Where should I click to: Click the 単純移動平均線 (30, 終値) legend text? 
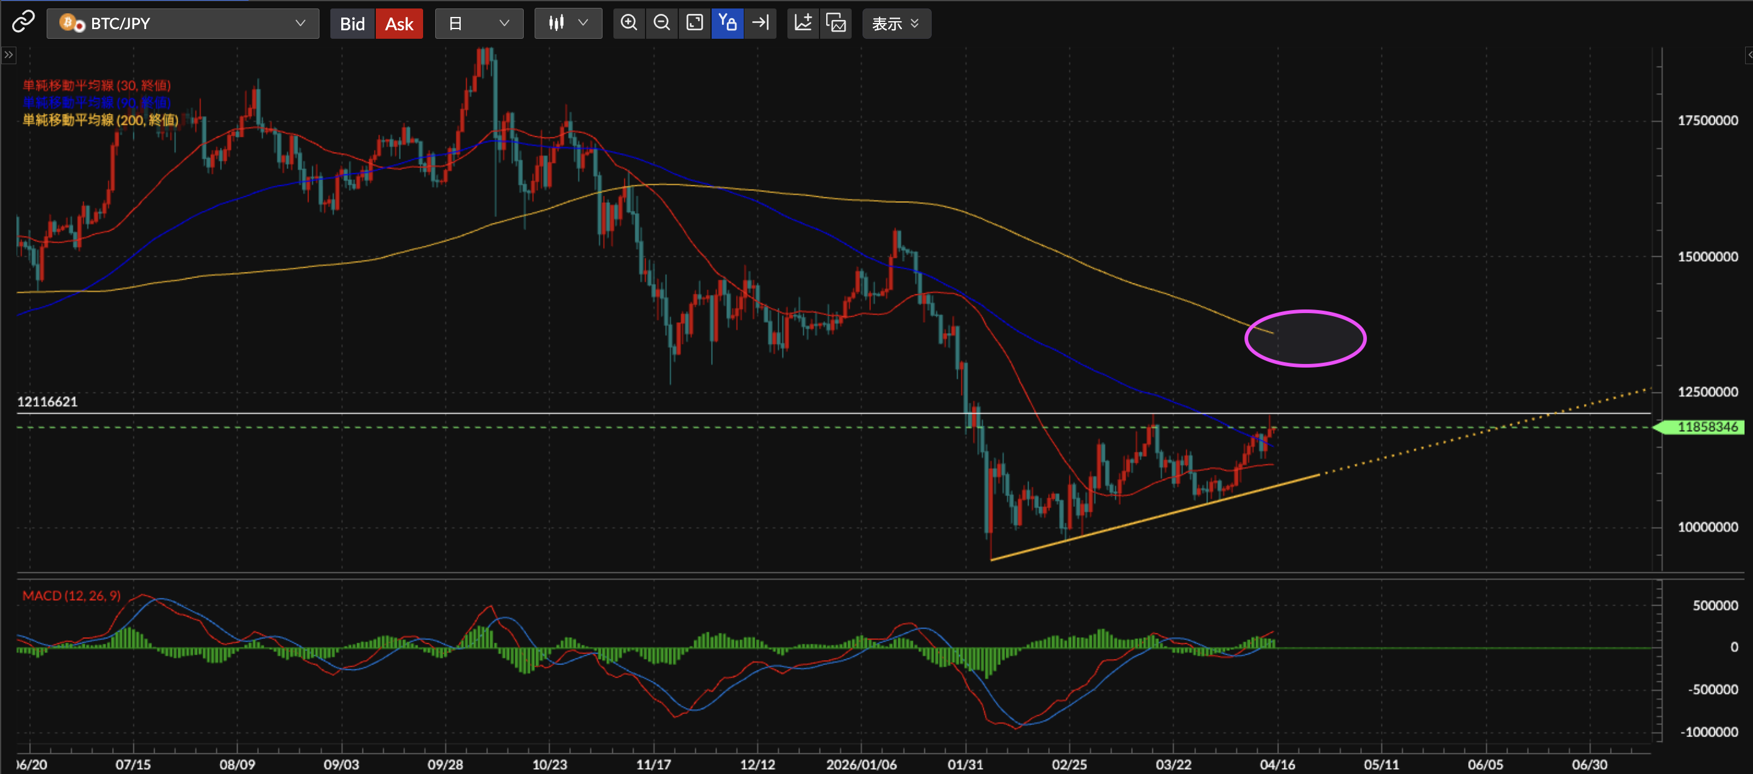click(95, 86)
